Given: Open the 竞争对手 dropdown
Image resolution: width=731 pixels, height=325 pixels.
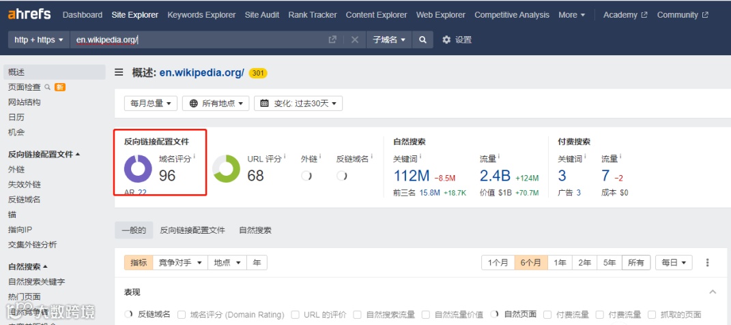Looking at the screenshot, I should [x=180, y=262].
